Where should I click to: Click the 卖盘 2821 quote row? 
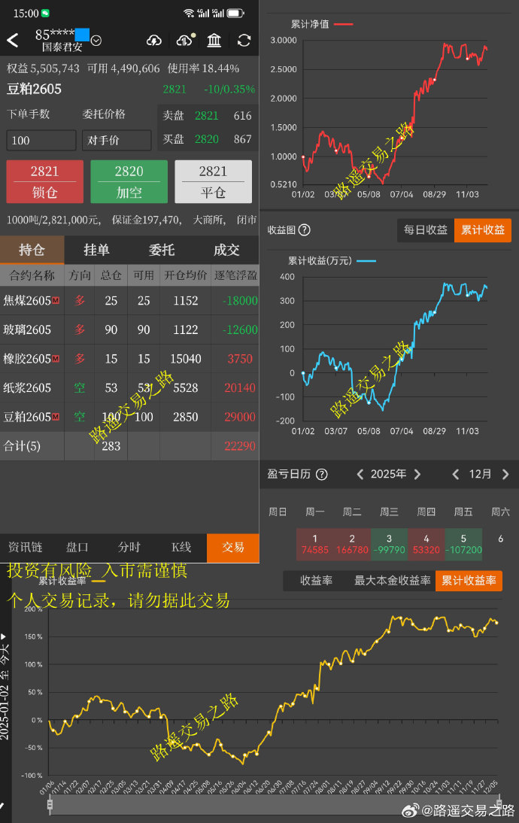click(x=208, y=115)
